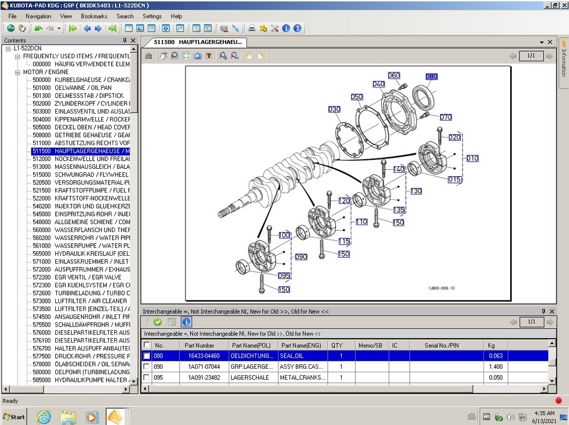Close the Contents panel with its X
Image resolution: width=569 pixels, height=425 pixels.
coord(133,40)
